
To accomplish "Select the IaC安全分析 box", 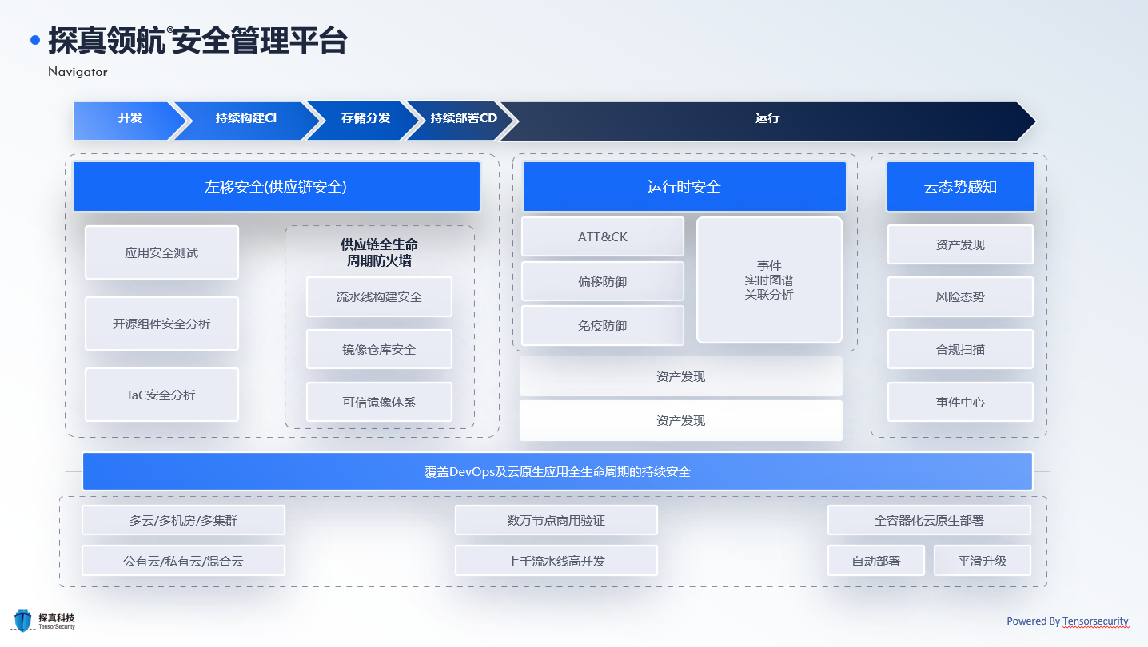I will click(161, 395).
